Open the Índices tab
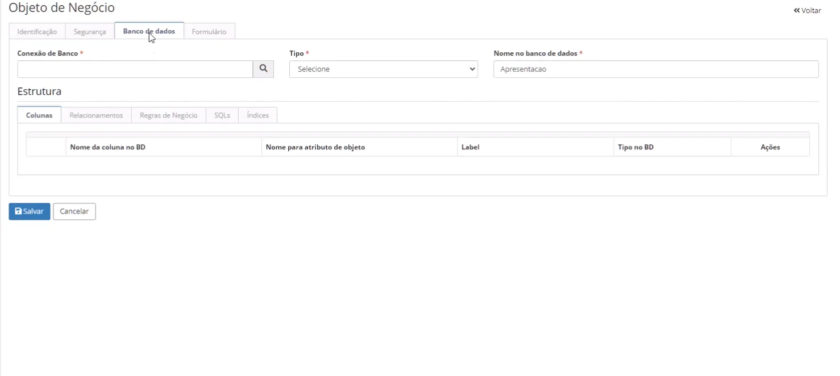The width and height of the screenshot is (840, 376). (257, 115)
